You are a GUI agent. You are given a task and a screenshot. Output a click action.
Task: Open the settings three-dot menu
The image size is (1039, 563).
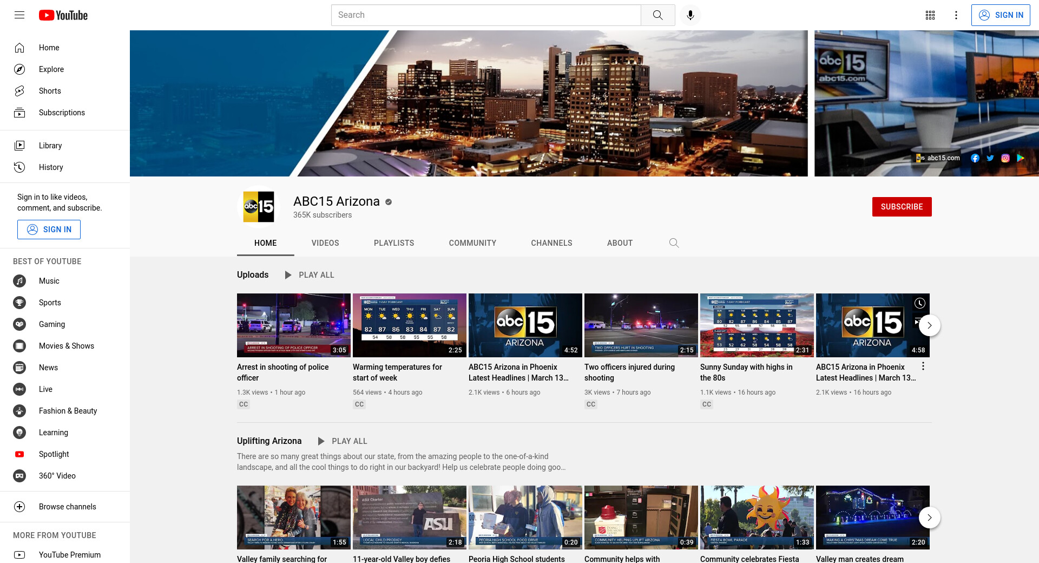click(x=956, y=15)
